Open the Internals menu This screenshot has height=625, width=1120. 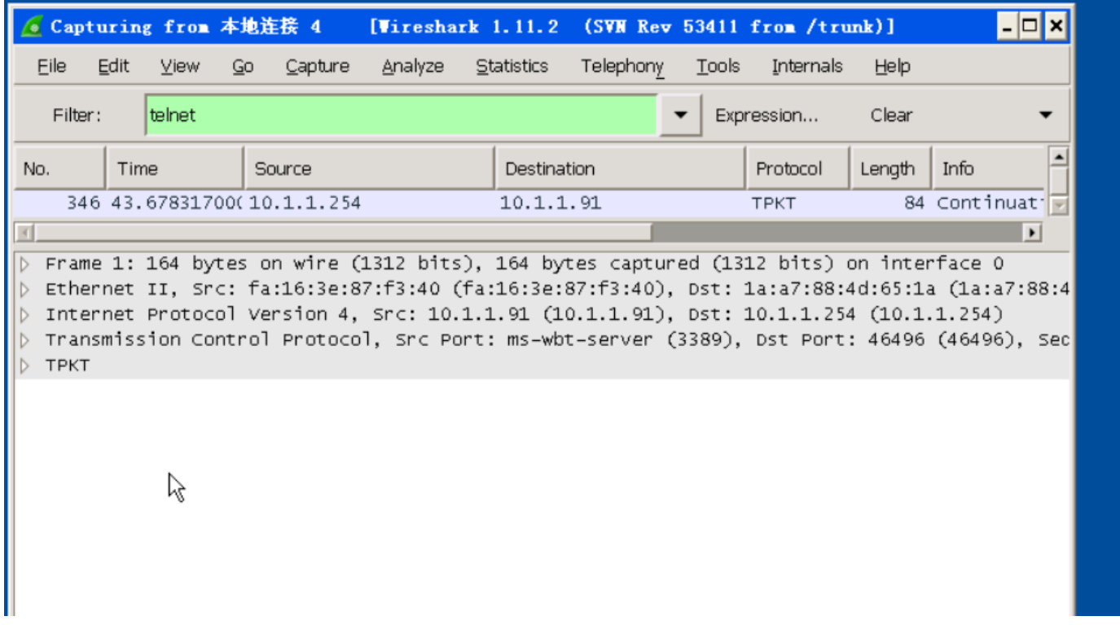(x=807, y=67)
